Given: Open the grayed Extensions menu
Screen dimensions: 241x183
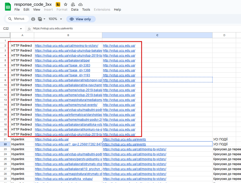Looking at the screenshot, I should 102,10.
